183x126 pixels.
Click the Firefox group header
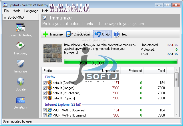click(x=50, y=77)
